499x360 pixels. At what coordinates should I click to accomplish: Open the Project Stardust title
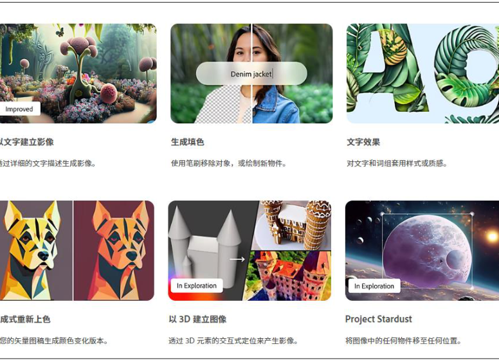379,319
